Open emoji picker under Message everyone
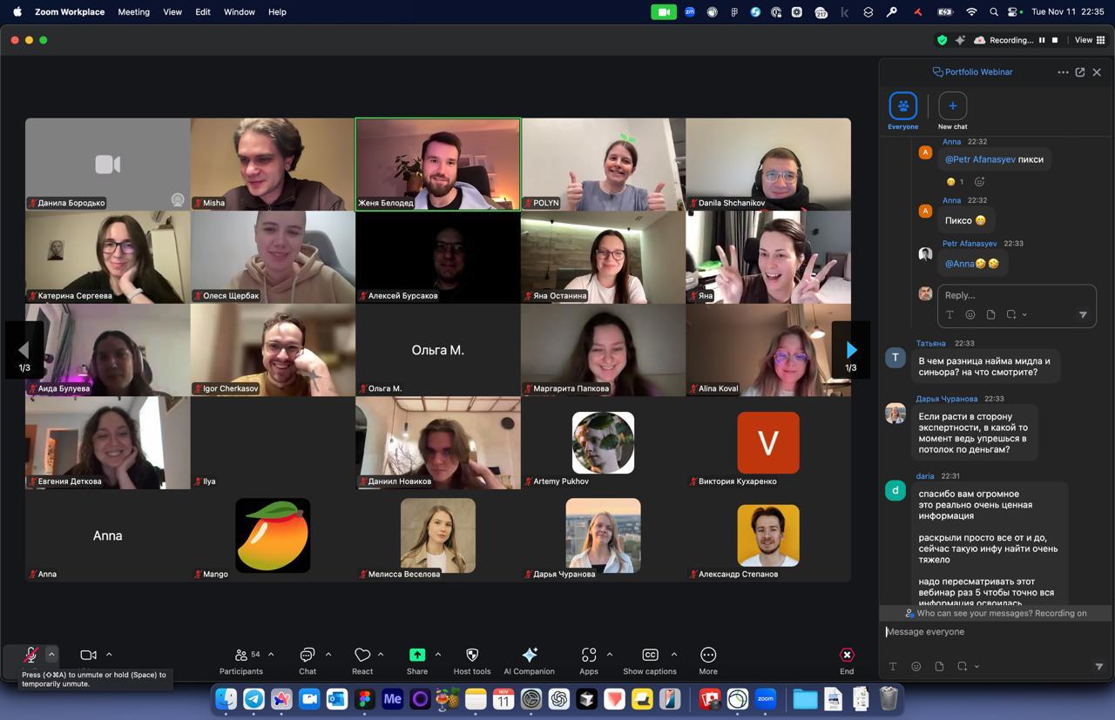Screen dimensions: 1115x720 (916, 666)
